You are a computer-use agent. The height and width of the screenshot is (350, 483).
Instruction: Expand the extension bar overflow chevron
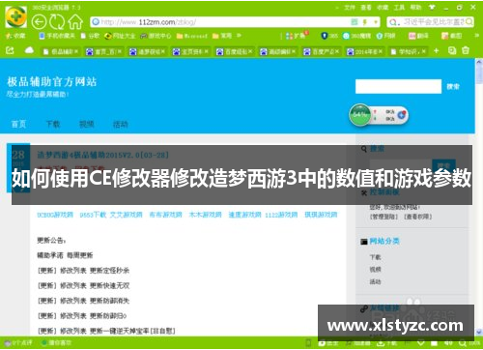click(x=476, y=36)
